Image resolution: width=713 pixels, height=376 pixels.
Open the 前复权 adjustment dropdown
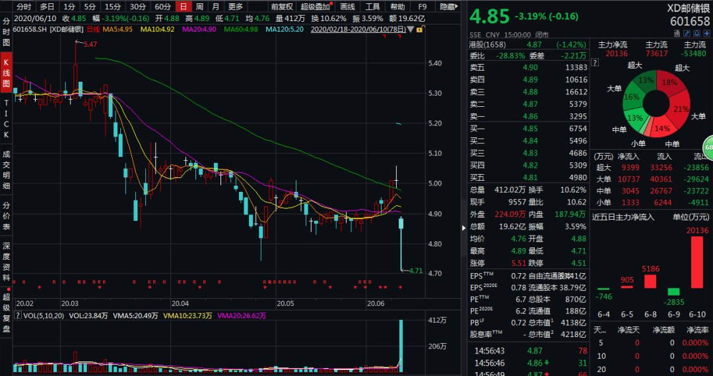click(282, 7)
